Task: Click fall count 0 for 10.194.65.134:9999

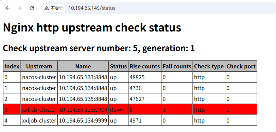Action: (x=164, y=120)
